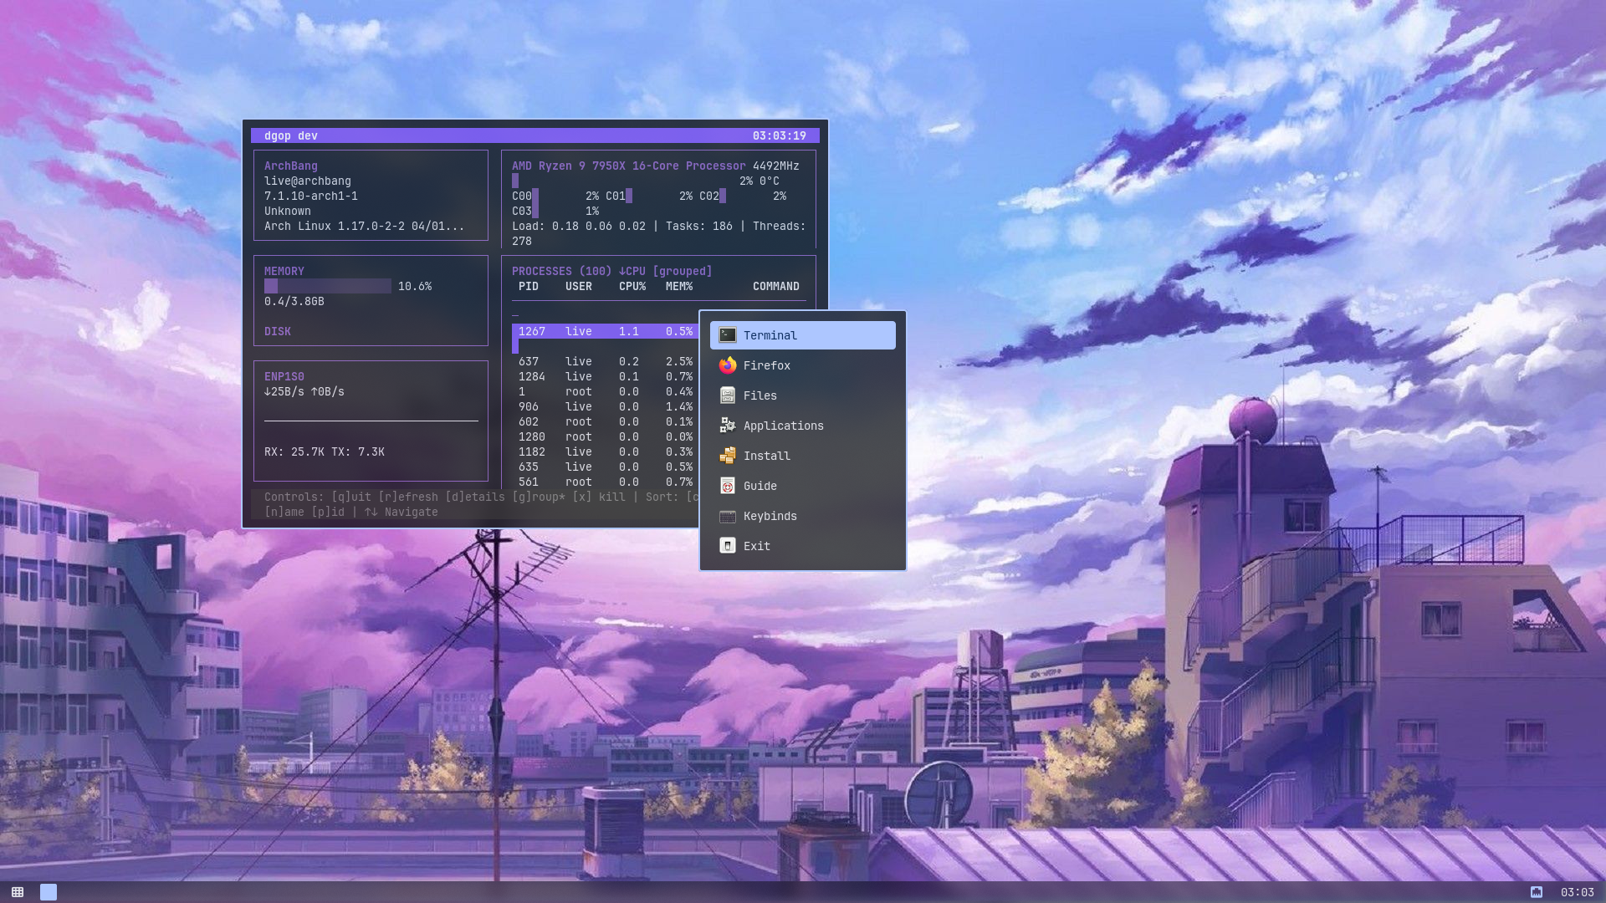Click the [x] kill control hint

click(599, 497)
